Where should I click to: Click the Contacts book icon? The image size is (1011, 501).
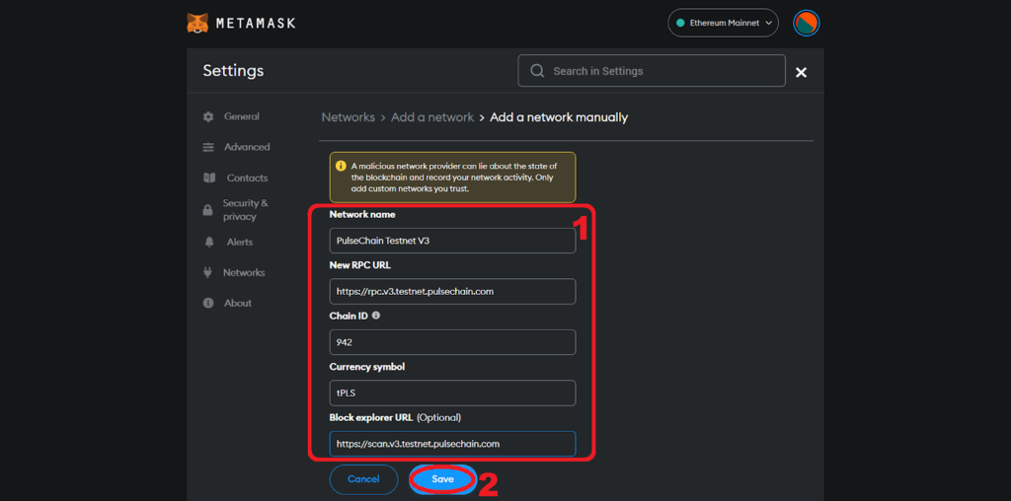[209, 178]
